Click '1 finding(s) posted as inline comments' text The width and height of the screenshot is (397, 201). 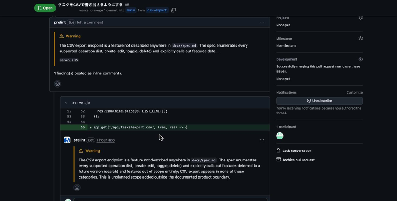pos(88,73)
